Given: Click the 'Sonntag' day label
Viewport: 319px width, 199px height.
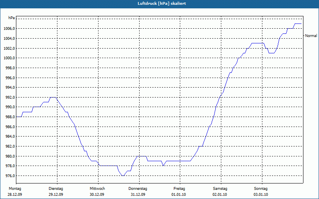Looking at the screenshot, I should (x=261, y=189).
